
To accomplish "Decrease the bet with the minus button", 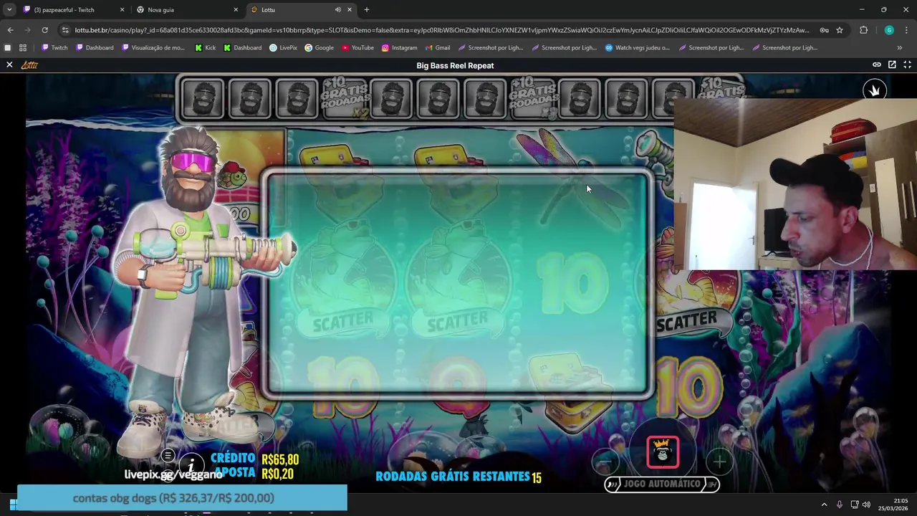I will (x=606, y=462).
